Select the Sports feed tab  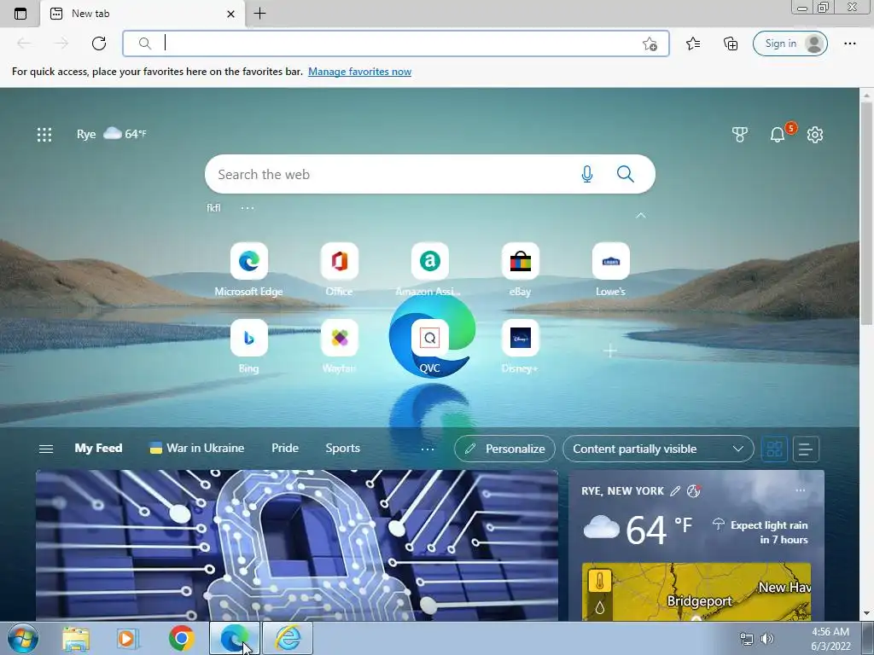point(343,448)
